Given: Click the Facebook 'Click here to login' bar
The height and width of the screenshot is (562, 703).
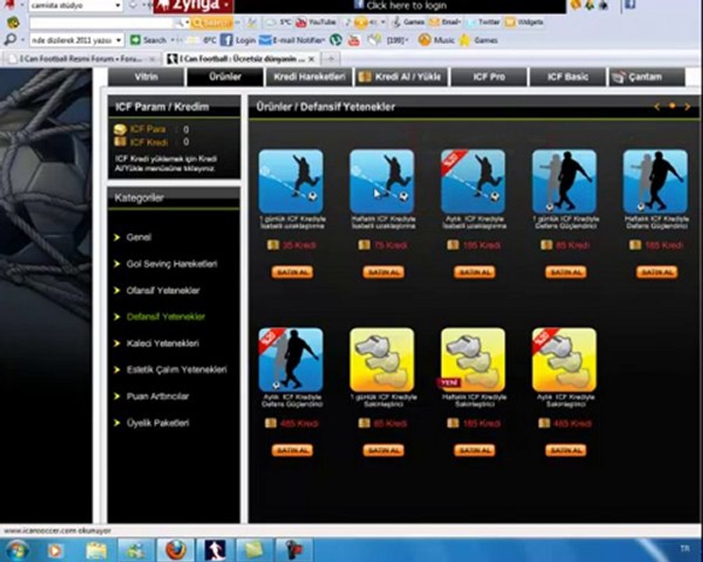Looking at the screenshot, I should tap(400, 5).
